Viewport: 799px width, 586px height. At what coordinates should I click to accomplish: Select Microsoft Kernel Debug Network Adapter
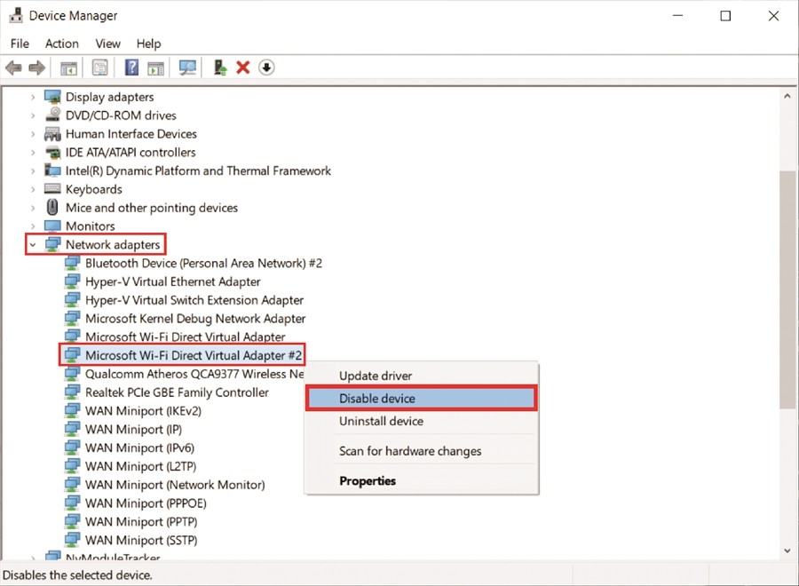[195, 319]
